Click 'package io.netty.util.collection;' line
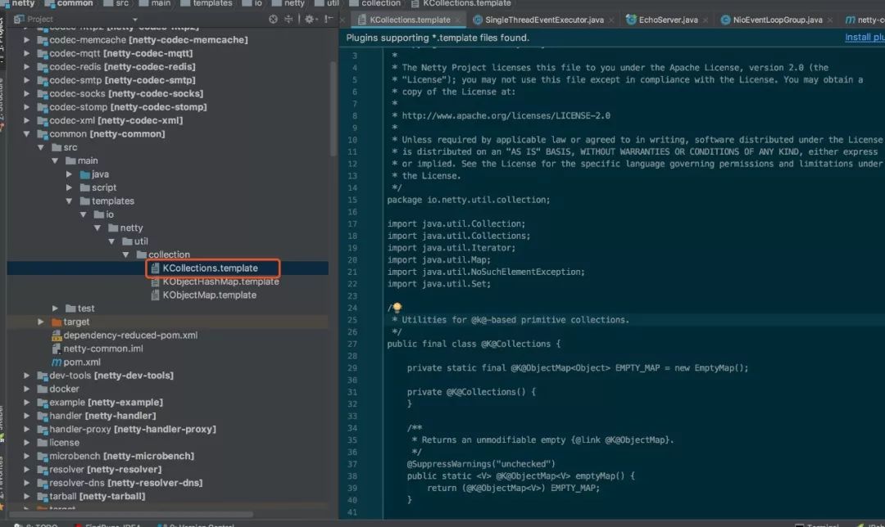885x527 pixels. tap(469, 200)
